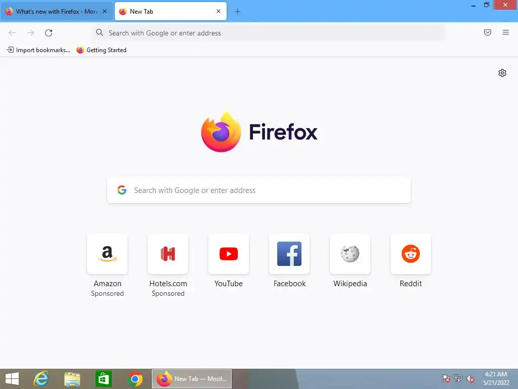Image resolution: width=518 pixels, height=389 pixels.
Task: Open the YouTube shortcut tile
Action: pos(229,254)
